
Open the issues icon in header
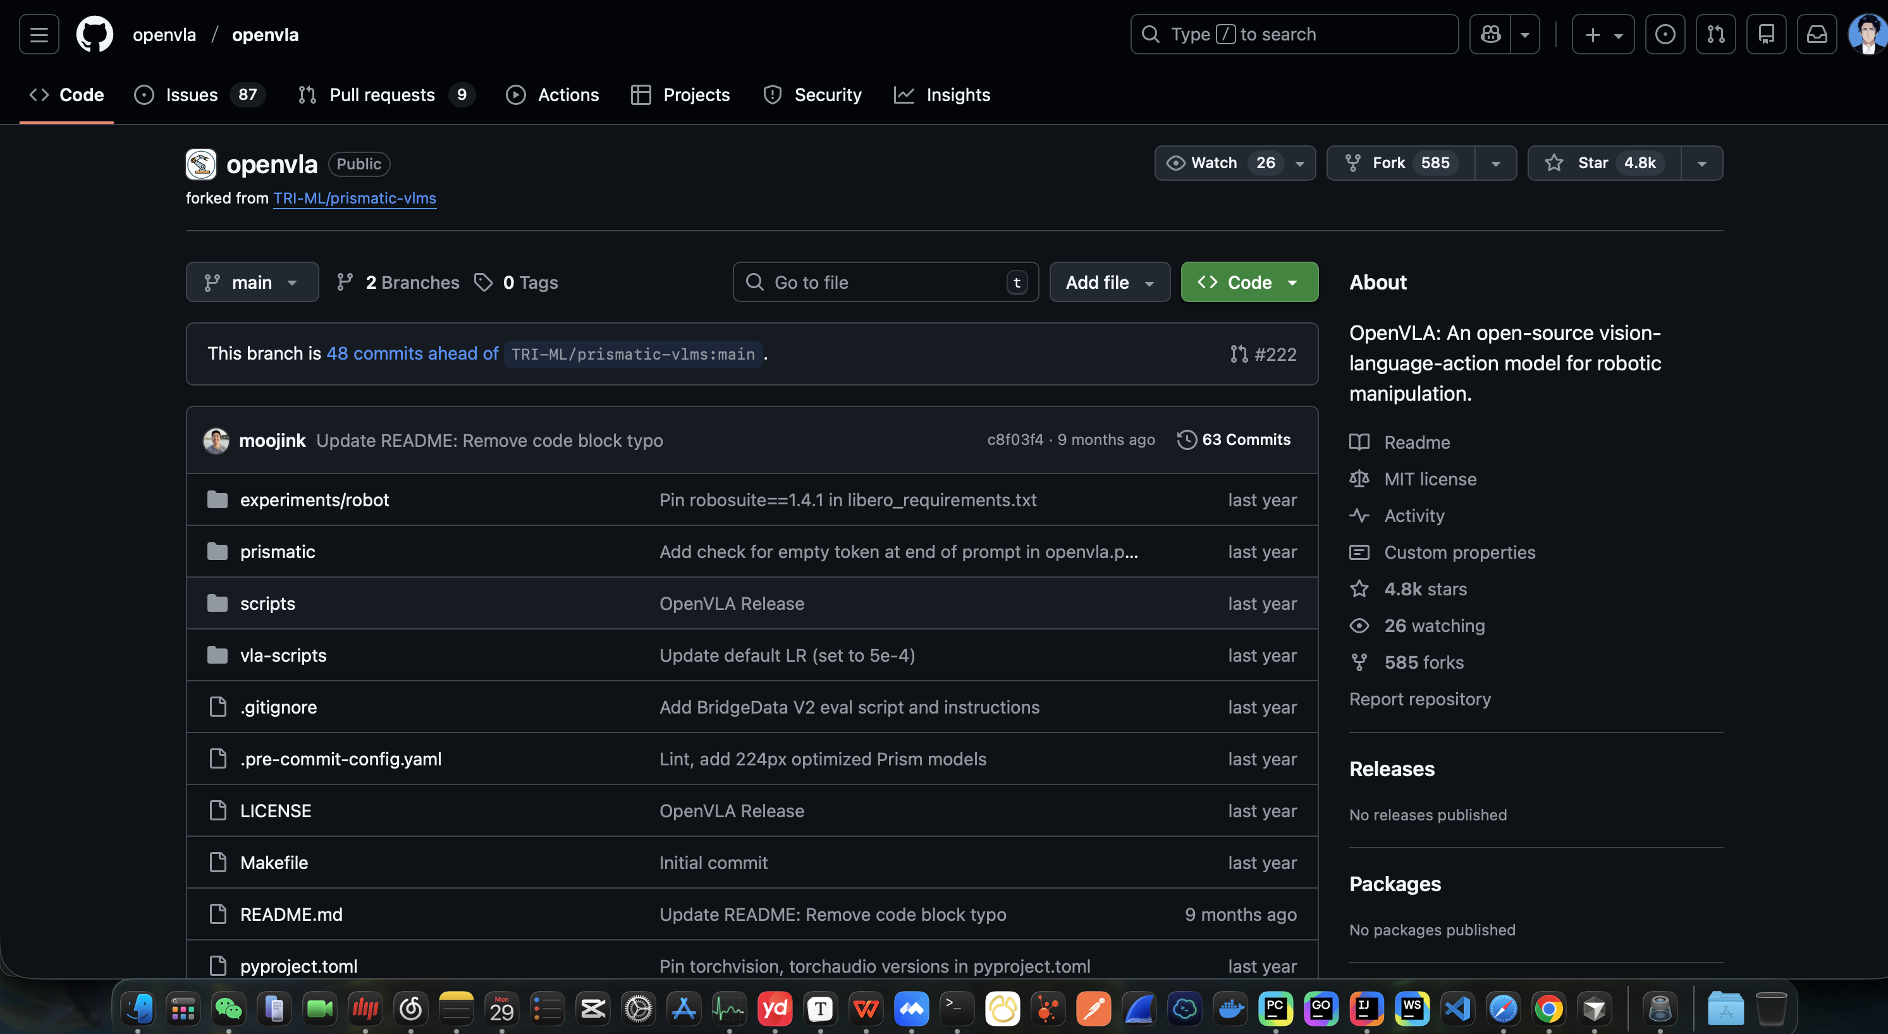click(1664, 34)
